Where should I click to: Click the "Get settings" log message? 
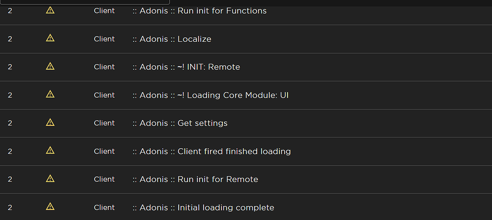(x=180, y=123)
